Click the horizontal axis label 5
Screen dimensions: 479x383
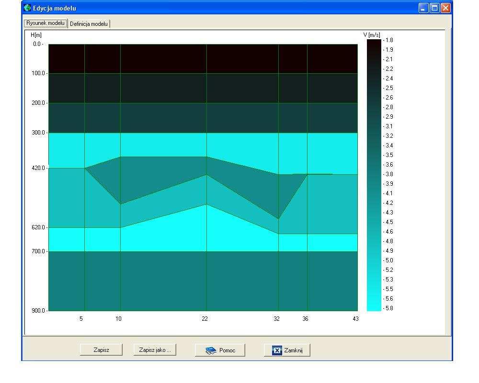81,318
